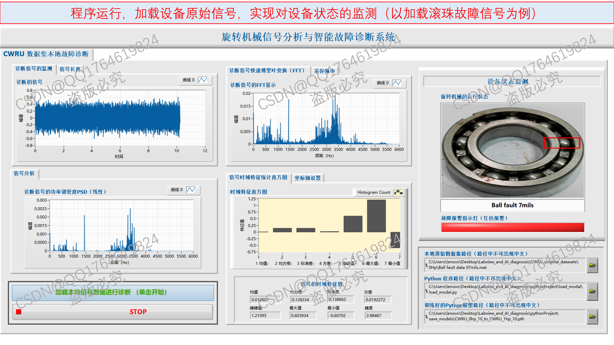Click the bearing fault image
This screenshot has height=345, width=614.
[x=513, y=150]
